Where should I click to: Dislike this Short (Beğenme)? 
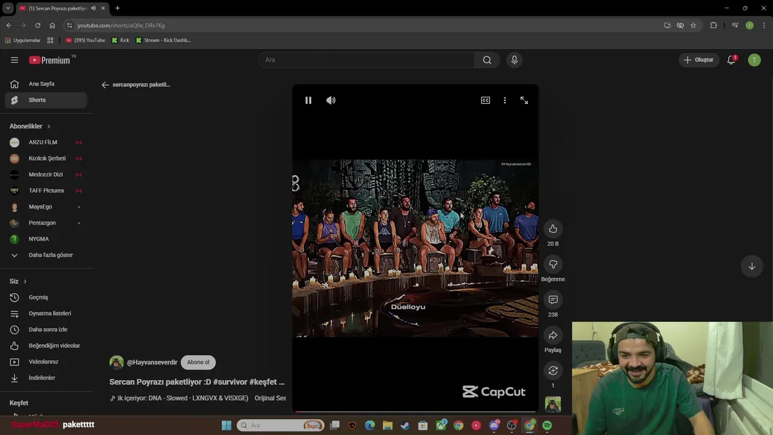click(x=553, y=264)
